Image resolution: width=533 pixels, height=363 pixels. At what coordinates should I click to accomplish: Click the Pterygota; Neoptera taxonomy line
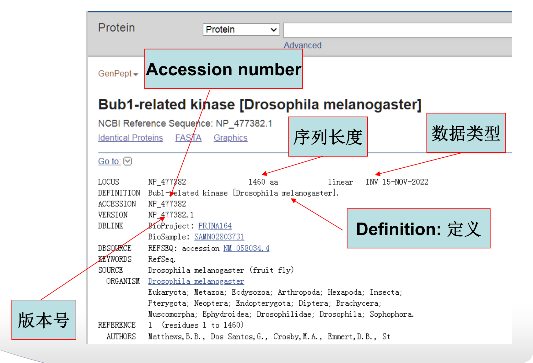[x=265, y=303]
